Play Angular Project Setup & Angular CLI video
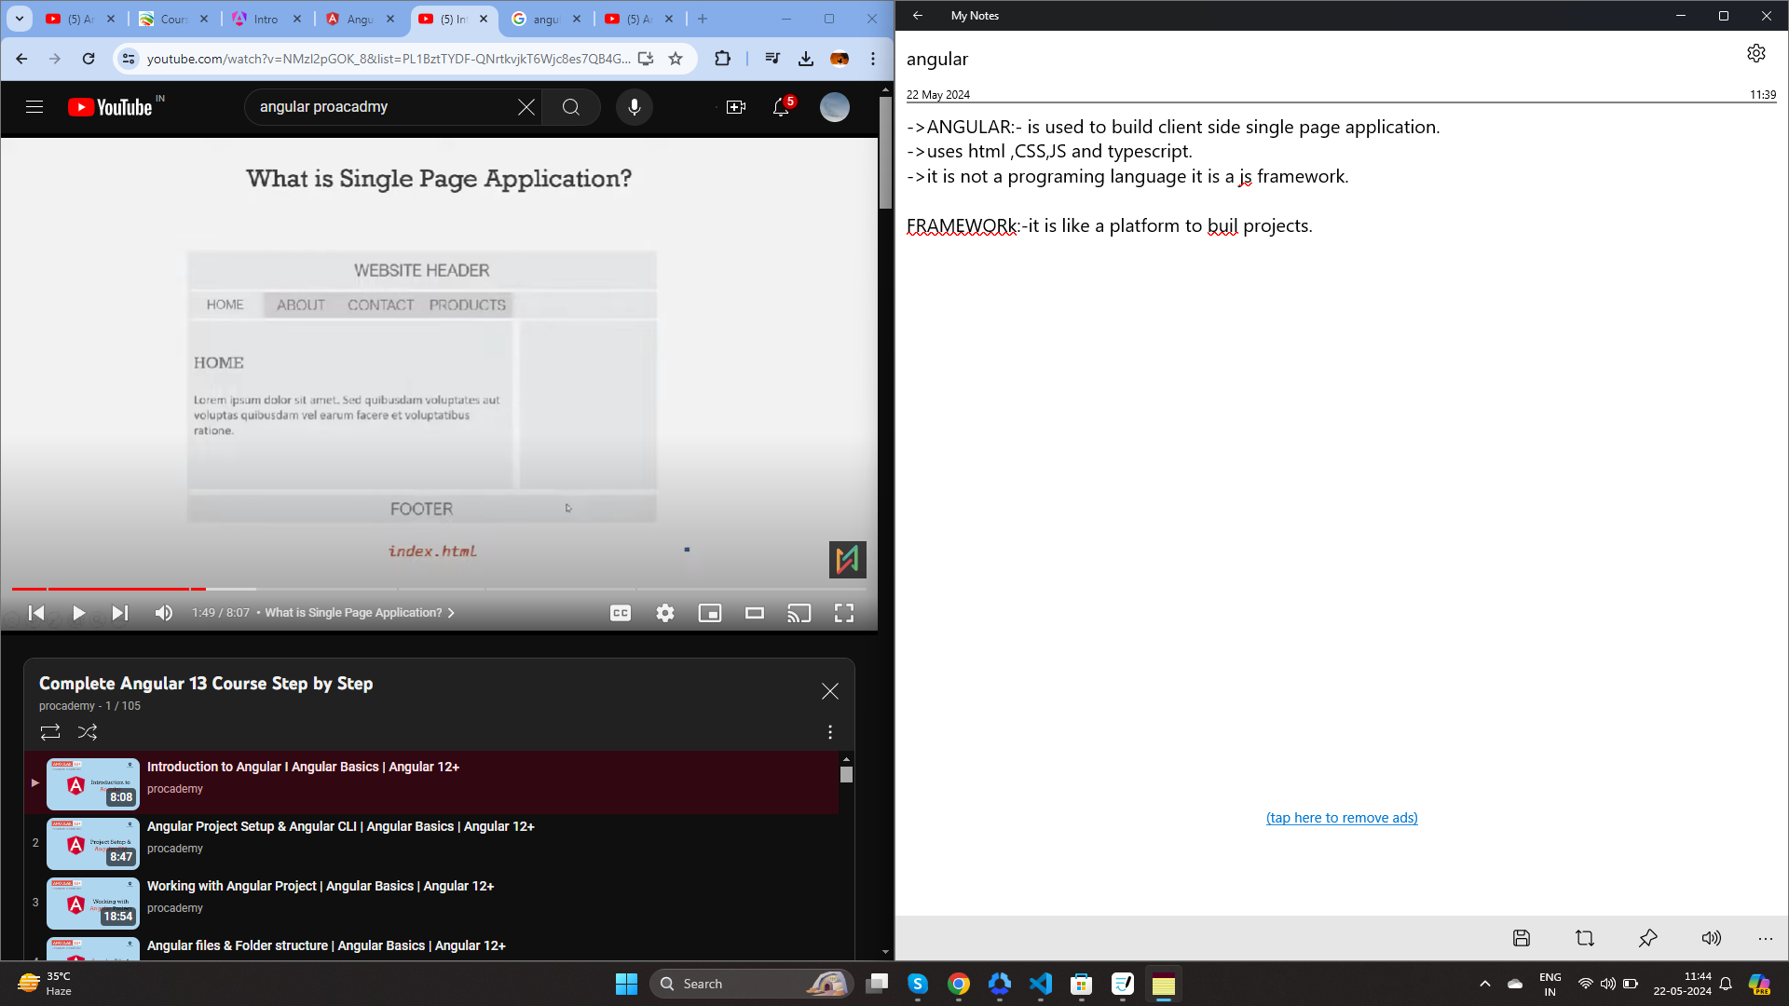This screenshot has height=1006, width=1789. click(x=340, y=827)
